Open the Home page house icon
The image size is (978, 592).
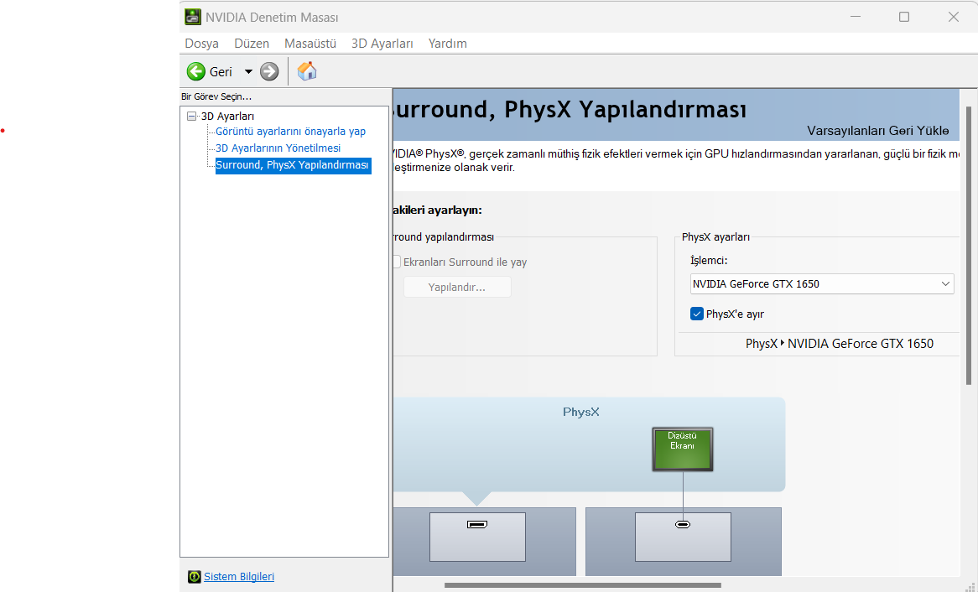pos(307,71)
